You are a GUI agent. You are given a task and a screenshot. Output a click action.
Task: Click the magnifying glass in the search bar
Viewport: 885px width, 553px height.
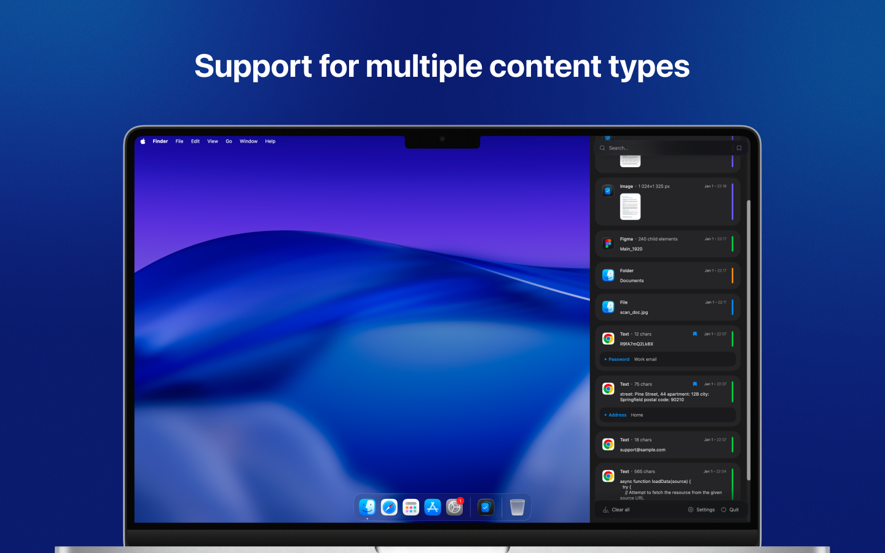[x=603, y=147]
